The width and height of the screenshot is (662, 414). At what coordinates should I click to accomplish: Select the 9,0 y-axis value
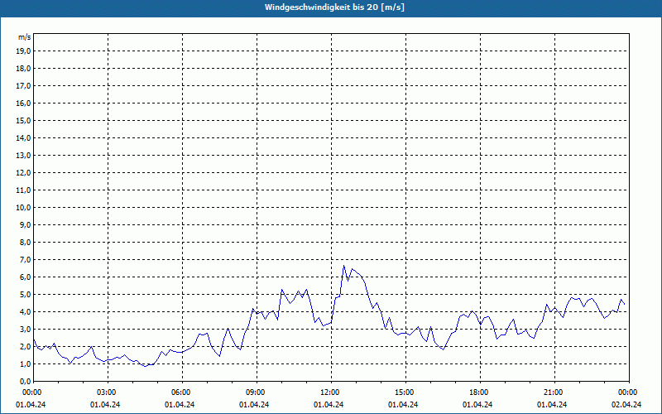25,224
